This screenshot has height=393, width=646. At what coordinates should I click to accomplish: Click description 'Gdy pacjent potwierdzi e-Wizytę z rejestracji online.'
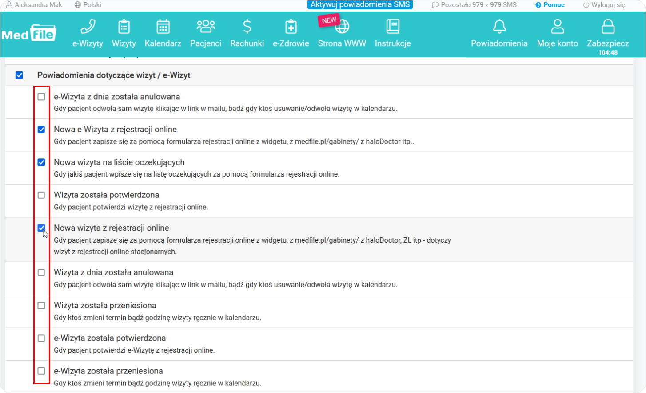[x=134, y=350]
